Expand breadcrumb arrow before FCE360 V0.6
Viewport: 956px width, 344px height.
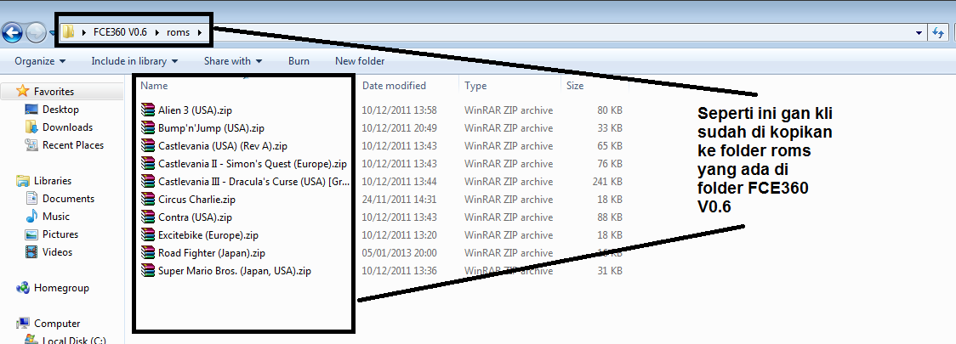click(83, 33)
